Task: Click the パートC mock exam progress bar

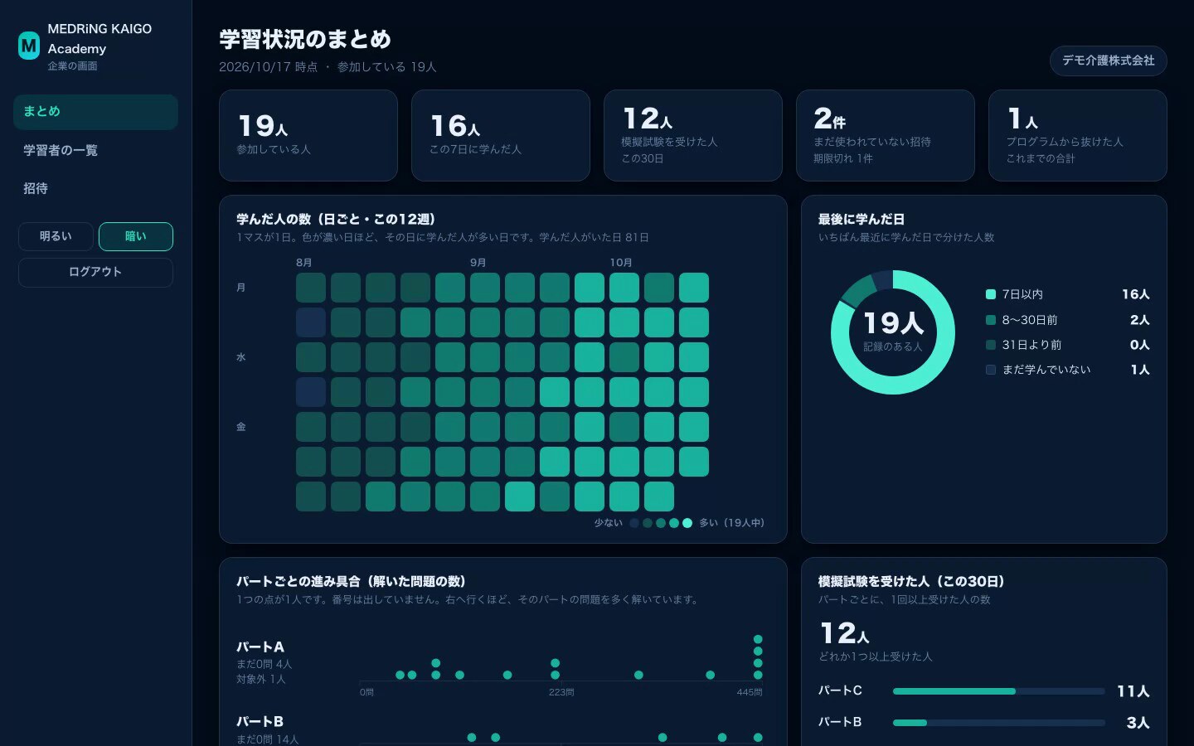Action: point(999,691)
